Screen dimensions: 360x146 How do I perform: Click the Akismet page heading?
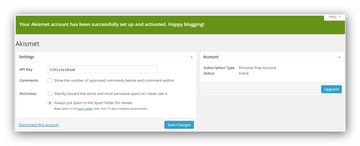27,44
